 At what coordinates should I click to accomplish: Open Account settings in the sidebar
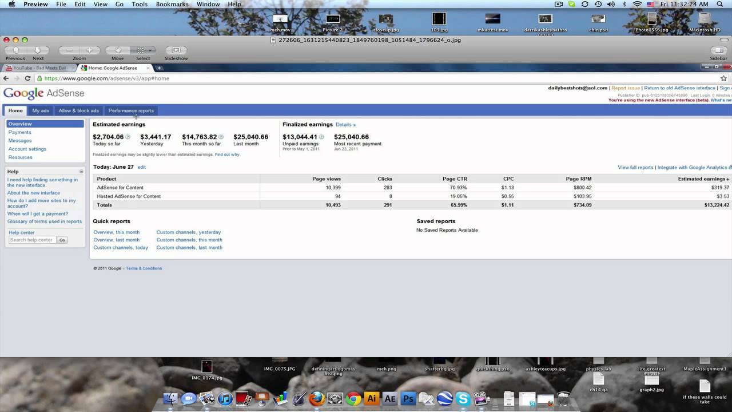[27, 149]
